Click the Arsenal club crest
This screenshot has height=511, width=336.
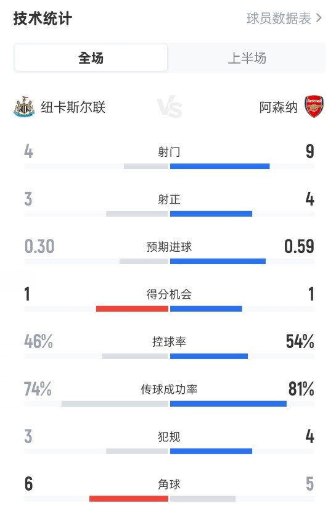(314, 107)
